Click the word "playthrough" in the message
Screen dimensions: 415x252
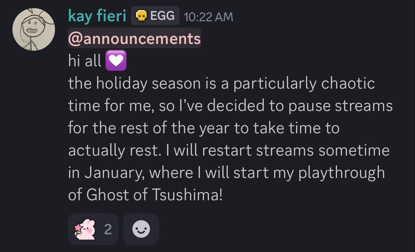point(341,173)
